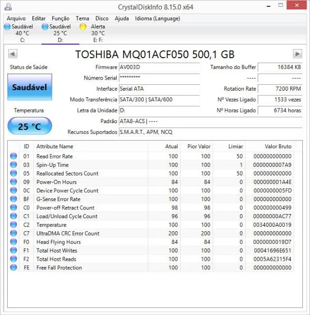The image size is (310, 315).
Task: Click the Recursos Suportados field
Action: point(211,132)
